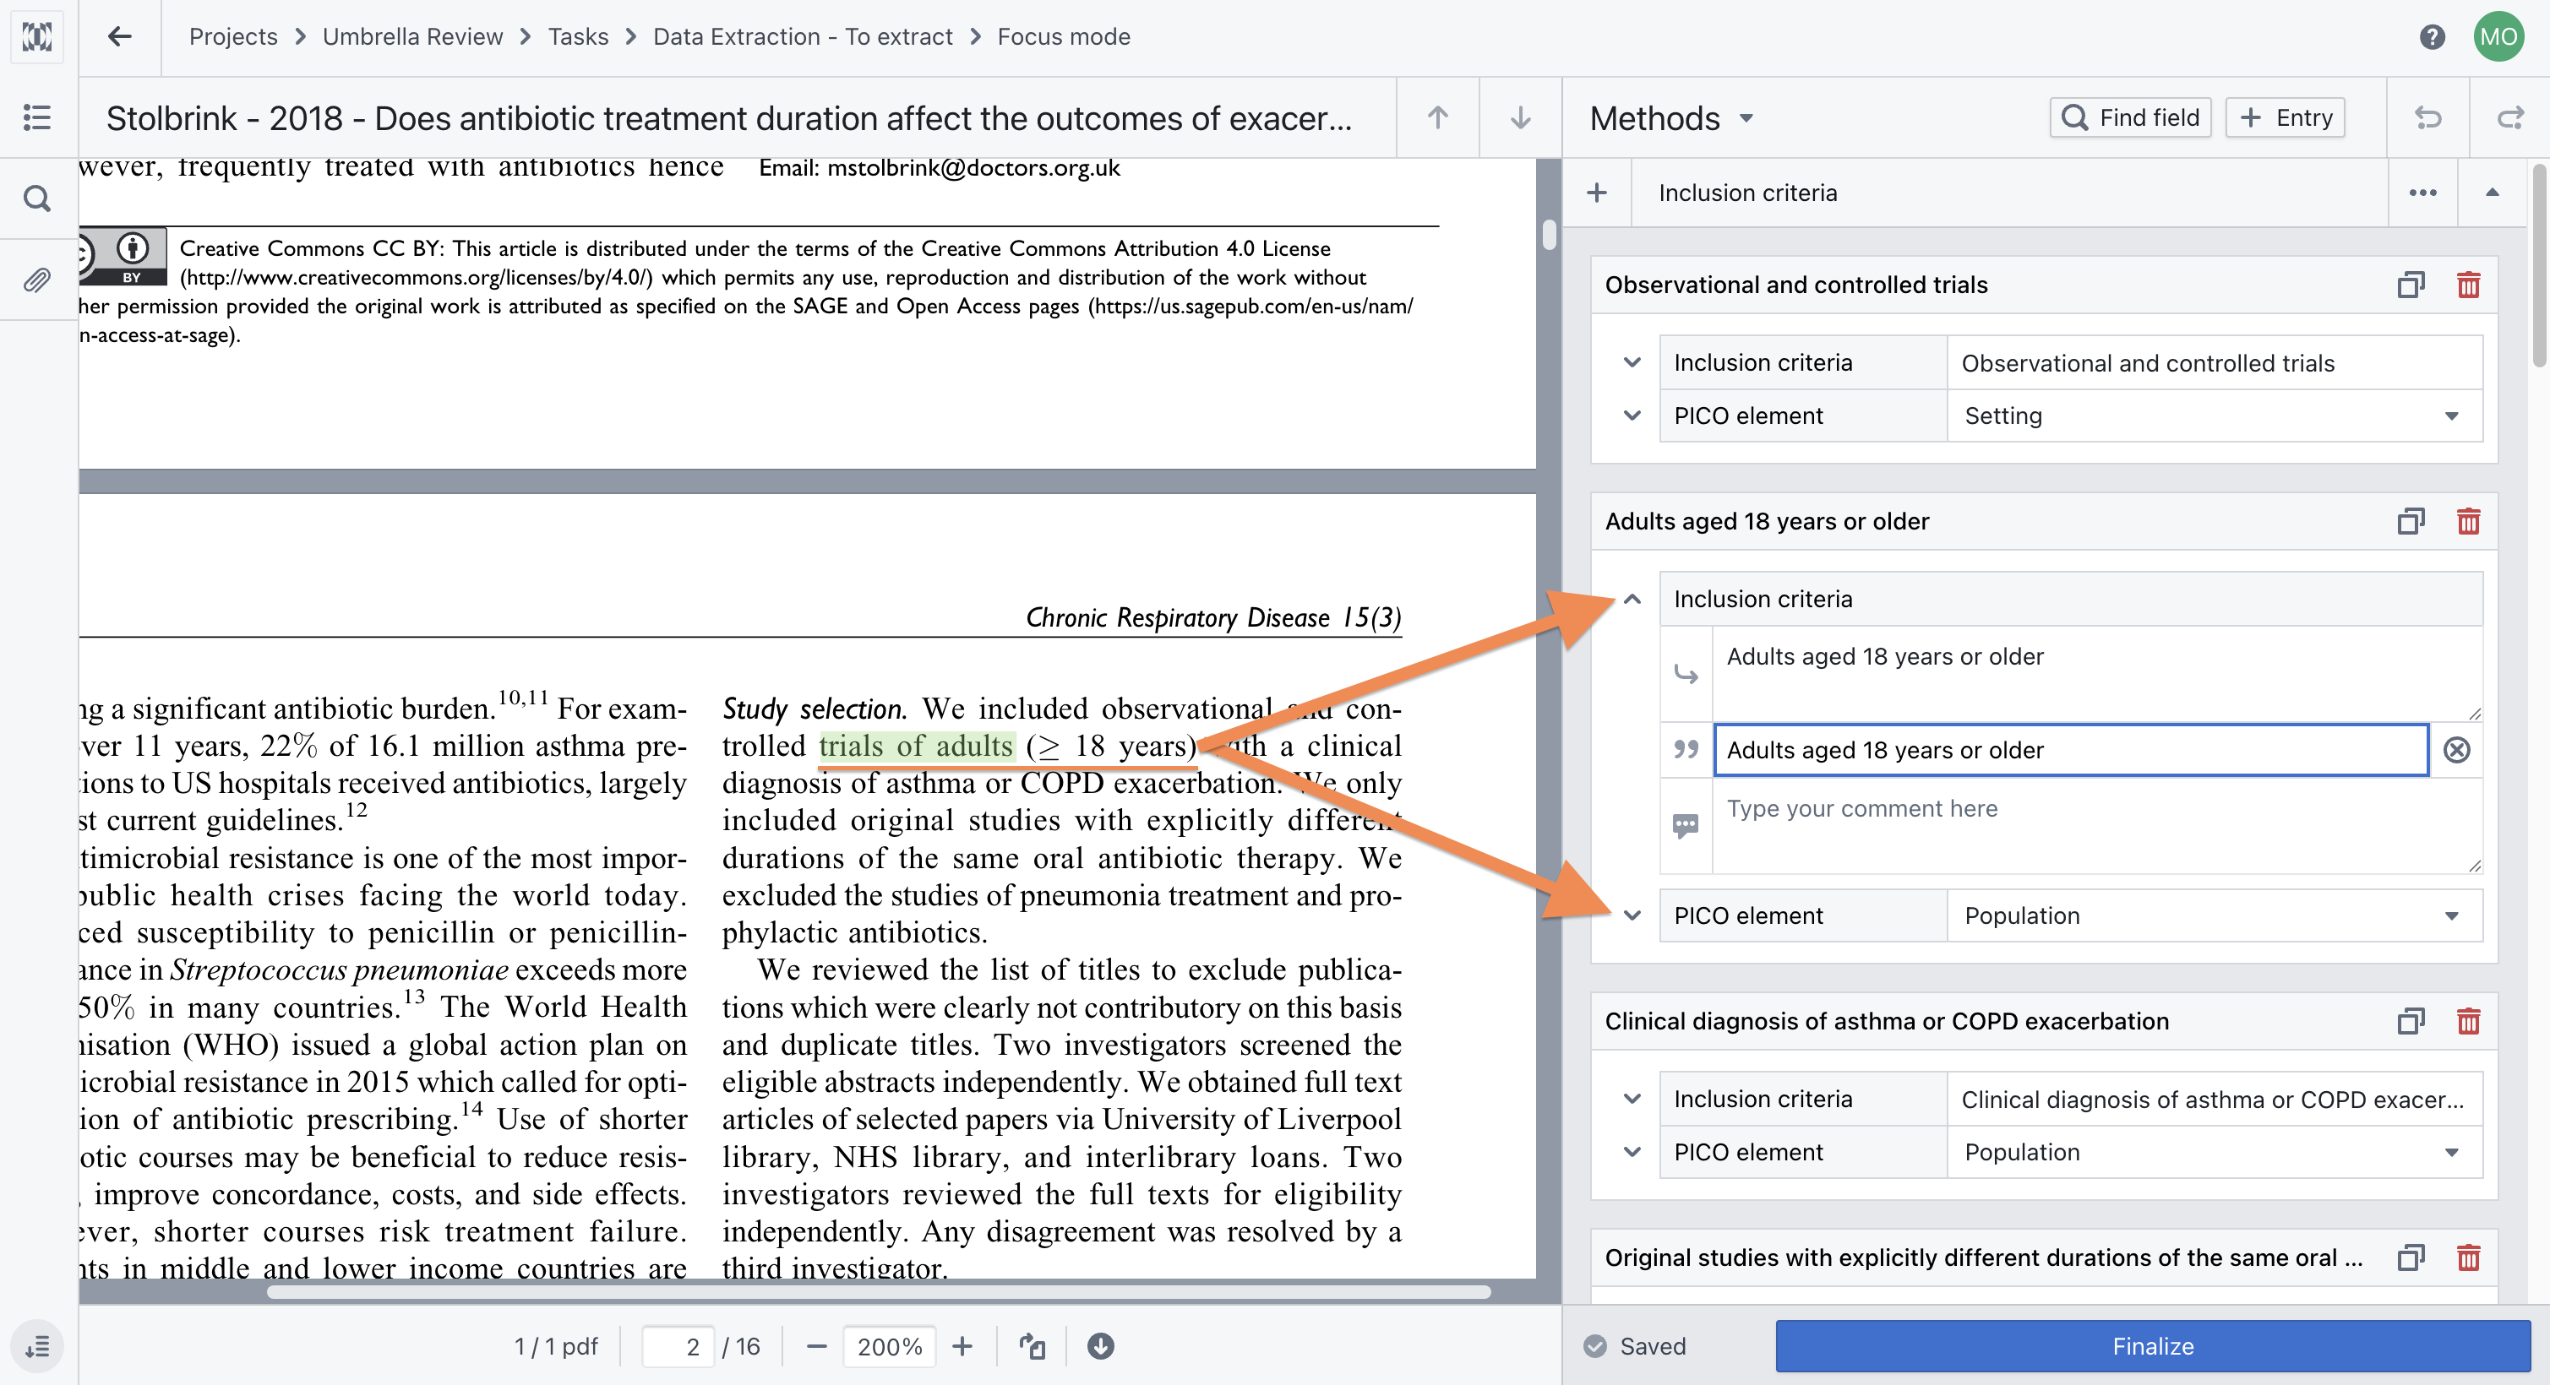Click the Adults aged 18 value textarea
The height and width of the screenshot is (1385, 2550).
[x=2096, y=674]
